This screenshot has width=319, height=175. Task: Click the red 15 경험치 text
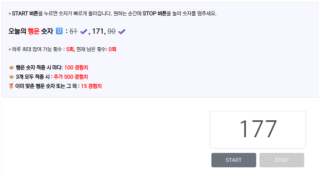91,86
